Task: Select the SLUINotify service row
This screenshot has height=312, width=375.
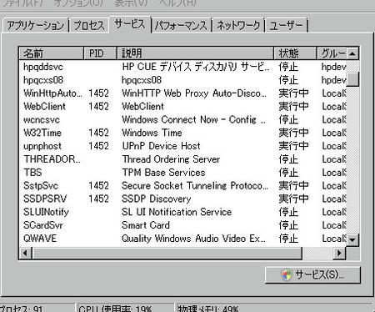Action: pyautogui.click(x=182, y=212)
